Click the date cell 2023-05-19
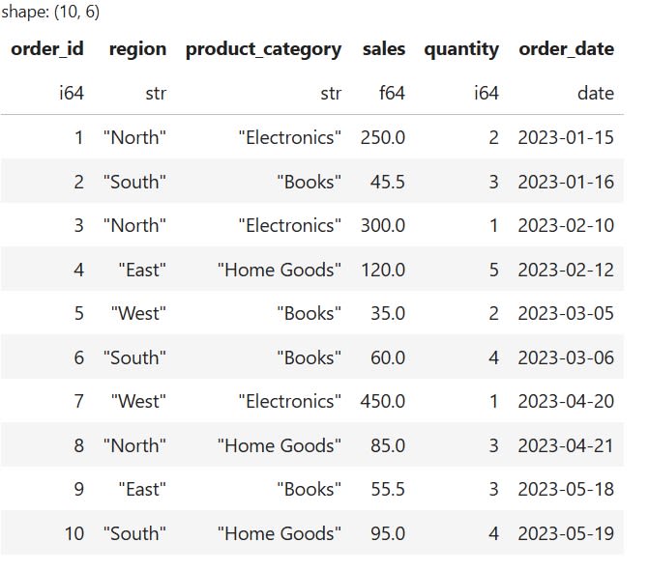The width and height of the screenshot is (649, 571). 566,533
